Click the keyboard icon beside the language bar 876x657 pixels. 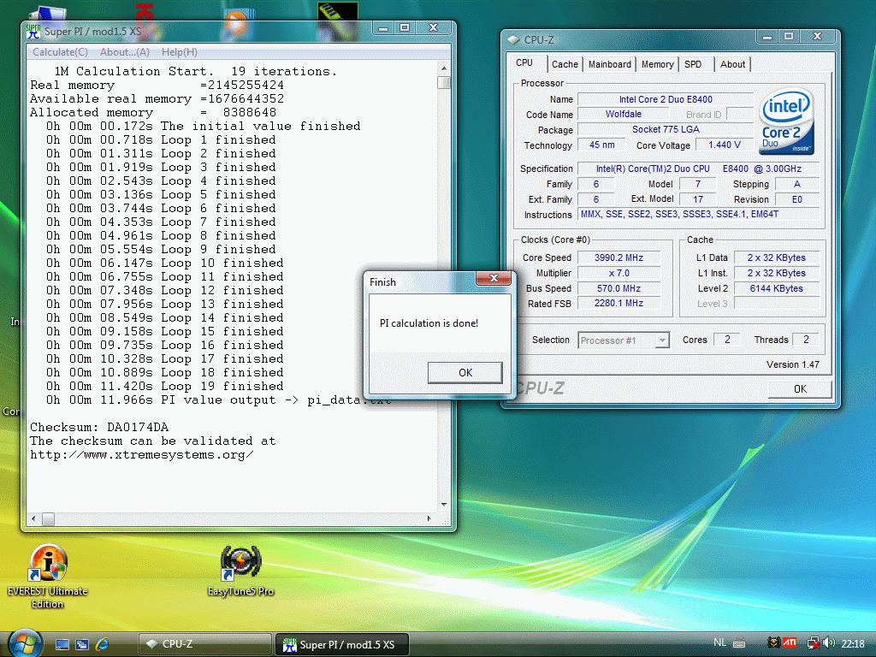(x=739, y=643)
